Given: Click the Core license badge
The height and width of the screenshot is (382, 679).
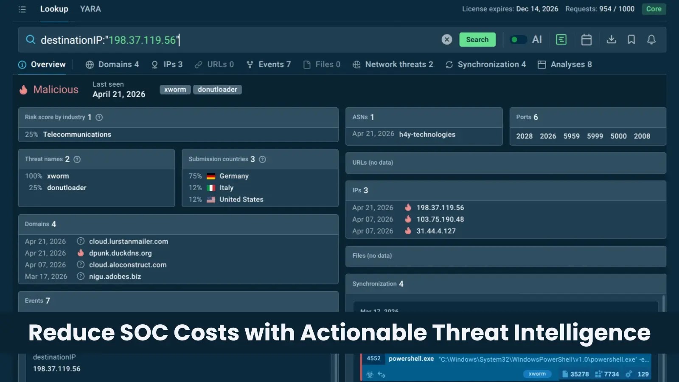Looking at the screenshot, I should [x=654, y=9].
